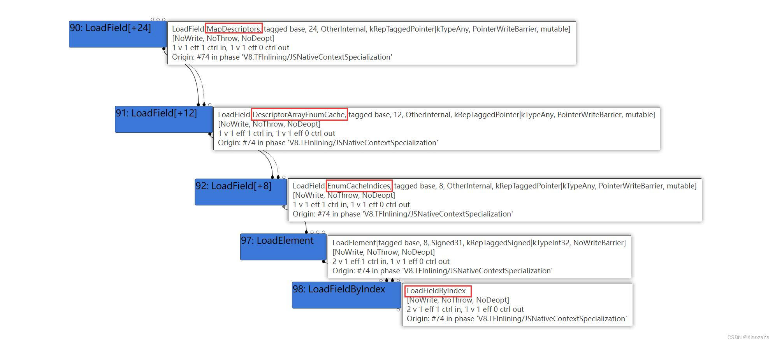Click '2 v 1 eff' line in node 98 tooltip
This screenshot has width=775, height=343.
point(465,309)
